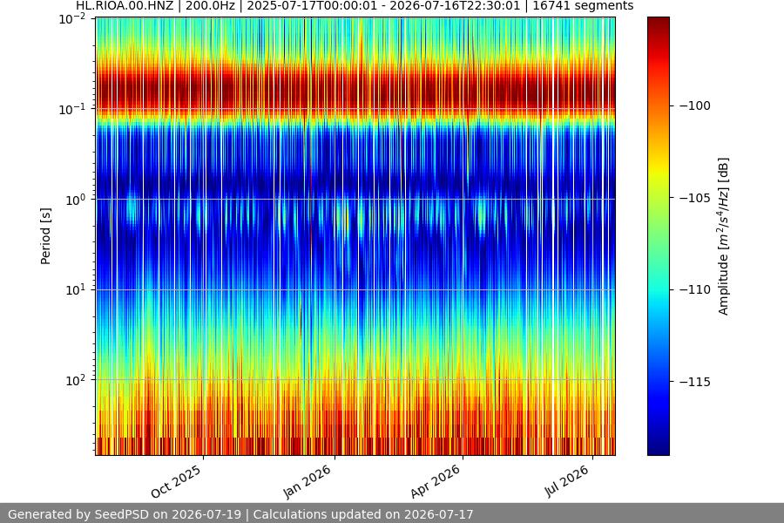Viewport: 784px width, 523px height.
Task: Click the -100 colorbar tick label
Action: [695, 105]
